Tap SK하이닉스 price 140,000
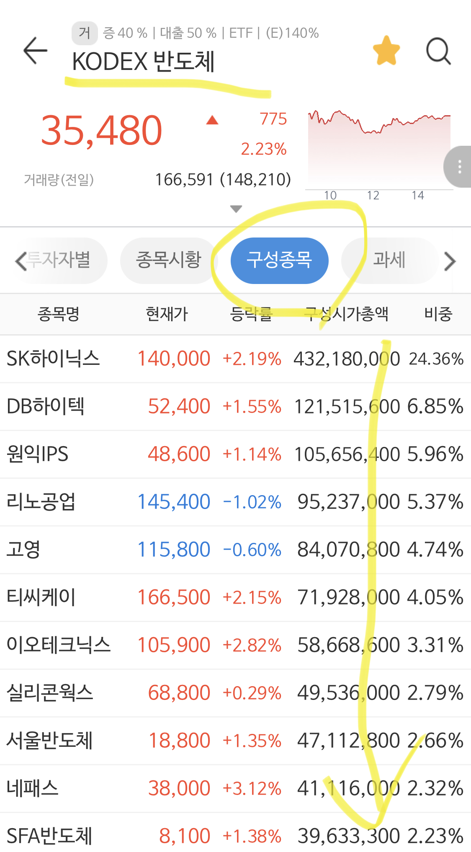The height and width of the screenshot is (852, 471). (x=174, y=359)
